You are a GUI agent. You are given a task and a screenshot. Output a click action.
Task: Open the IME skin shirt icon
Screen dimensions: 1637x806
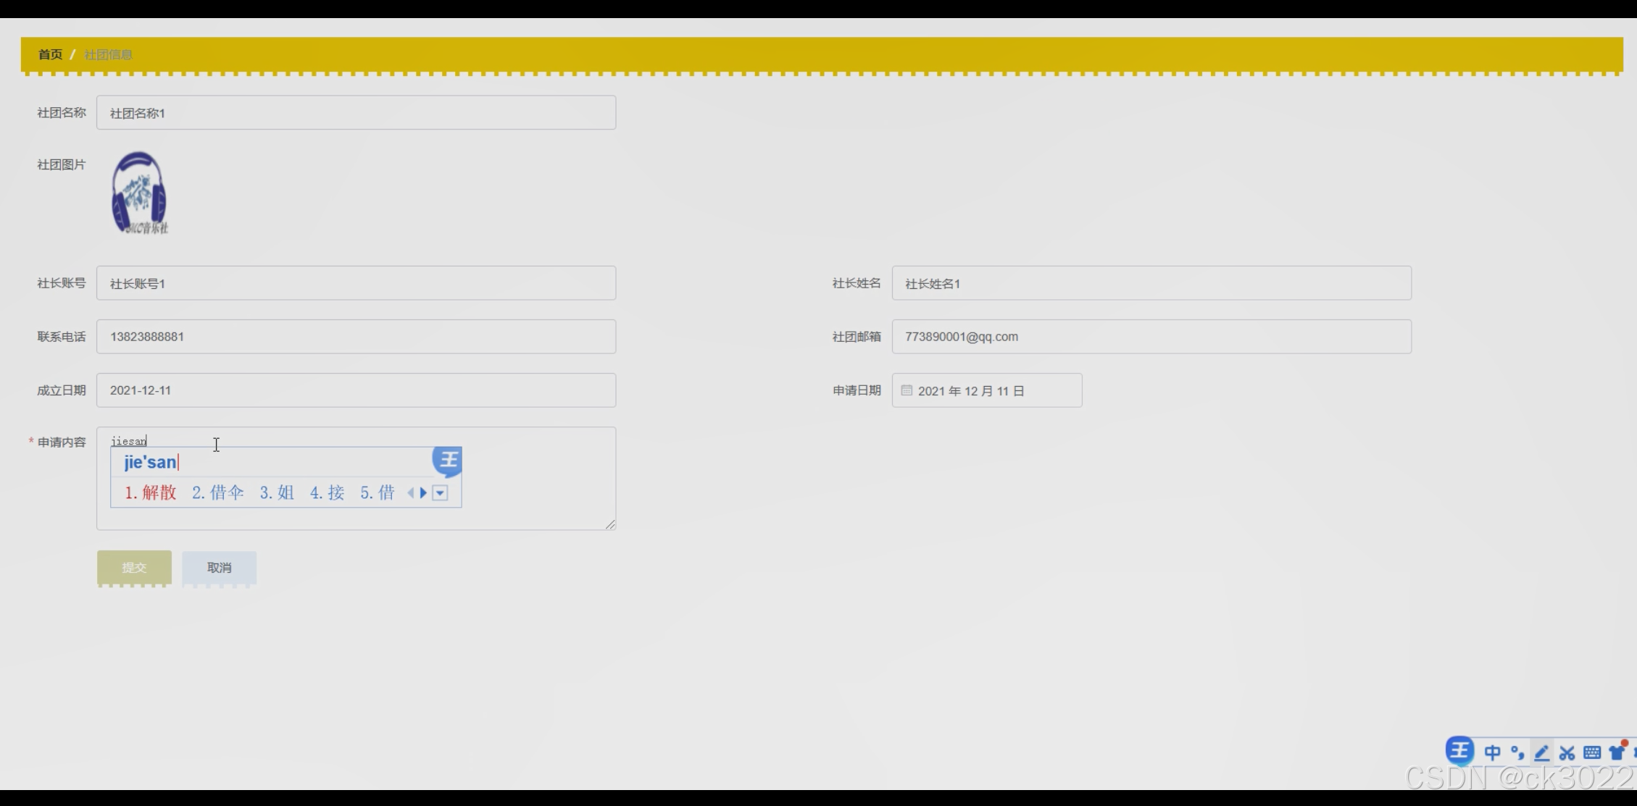(1617, 752)
